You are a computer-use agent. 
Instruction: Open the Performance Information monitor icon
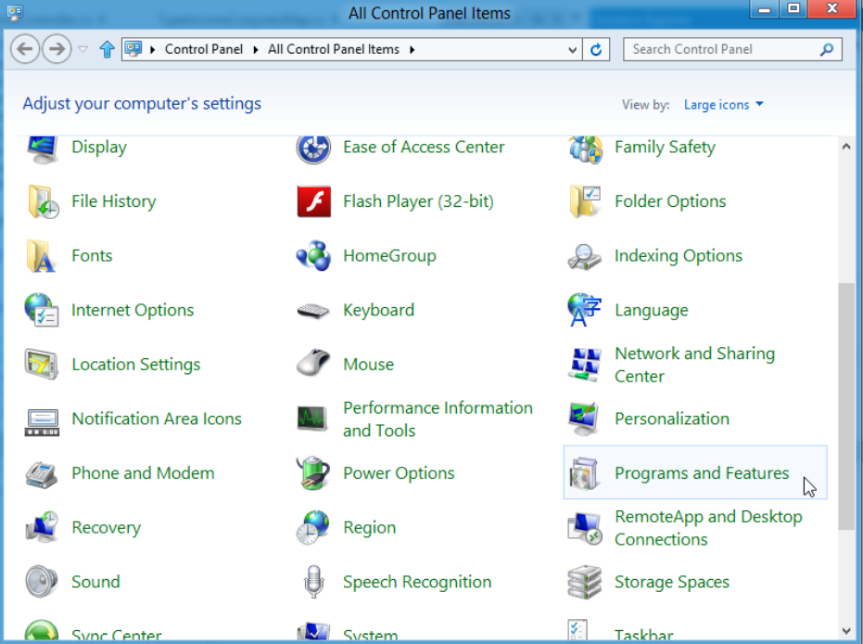click(313, 419)
